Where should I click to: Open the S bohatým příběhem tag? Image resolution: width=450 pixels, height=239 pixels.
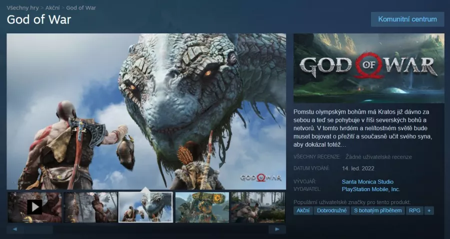pyautogui.click(x=377, y=211)
